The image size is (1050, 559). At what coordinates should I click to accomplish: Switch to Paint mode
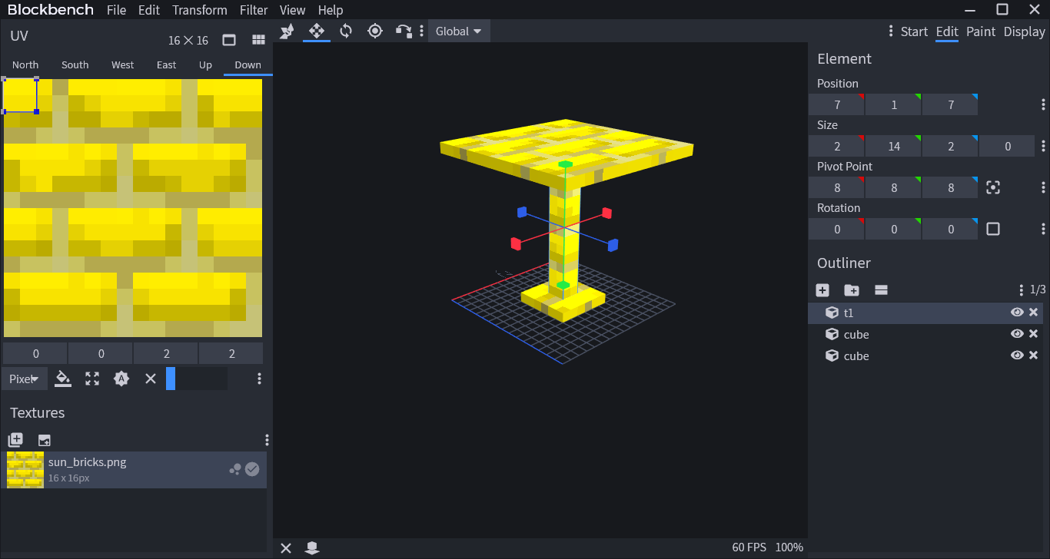[x=981, y=31]
